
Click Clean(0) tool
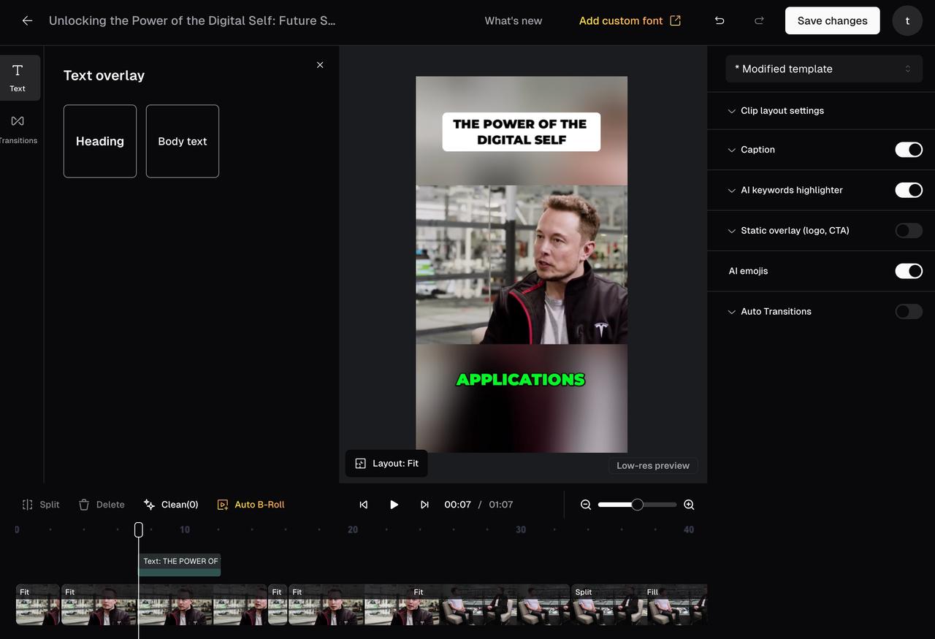(171, 505)
